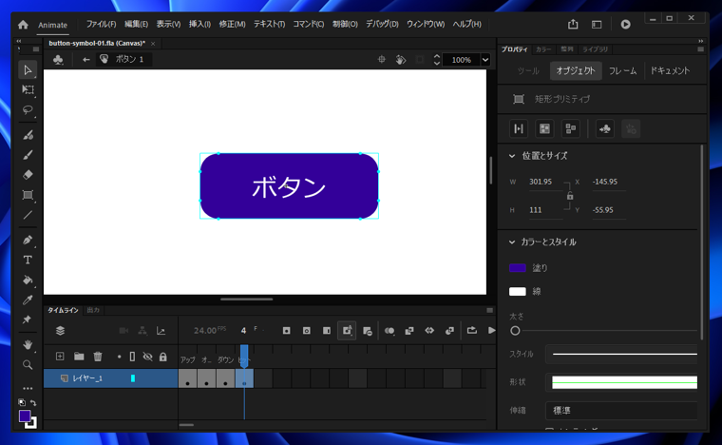Image resolution: width=722 pixels, height=445 pixels.
Task: Click the ボタン 1 symbol breadcrumb
Action: [x=123, y=59]
